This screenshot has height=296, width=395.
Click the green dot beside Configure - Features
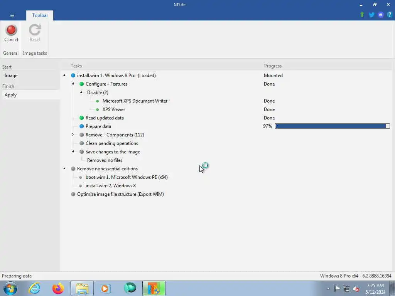[82, 84]
